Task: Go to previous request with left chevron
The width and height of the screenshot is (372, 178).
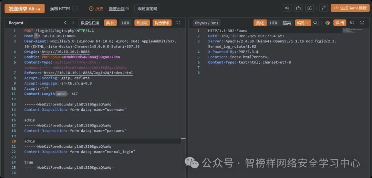Action: point(65,23)
